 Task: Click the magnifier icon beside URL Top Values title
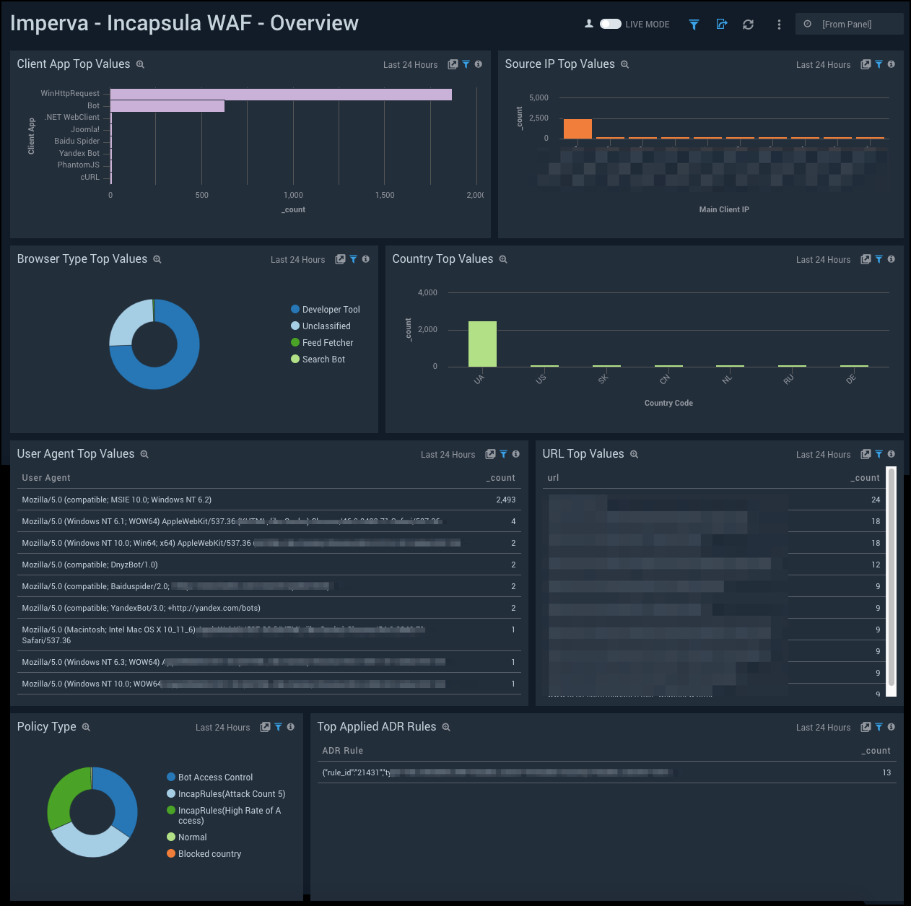[635, 454]
